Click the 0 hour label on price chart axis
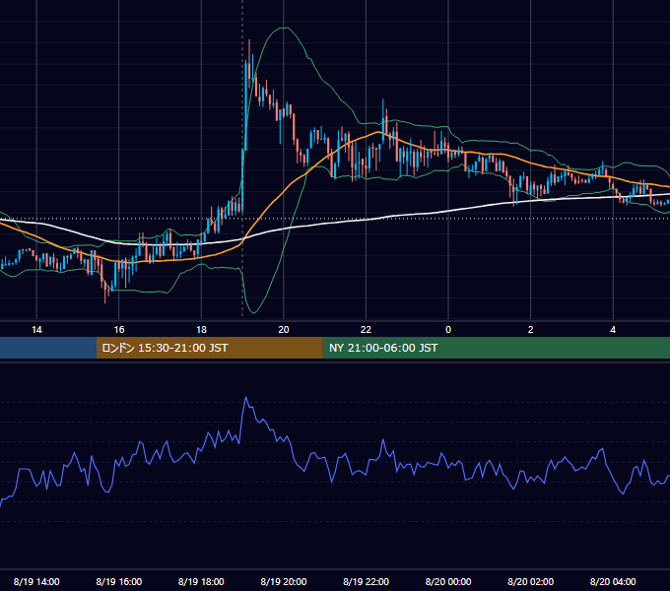 coord(448,330)
